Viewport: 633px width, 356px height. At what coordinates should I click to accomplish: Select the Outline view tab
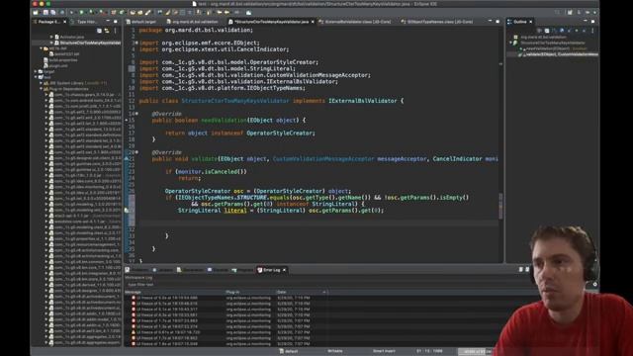pyautogui.click(x=519, y=22)
